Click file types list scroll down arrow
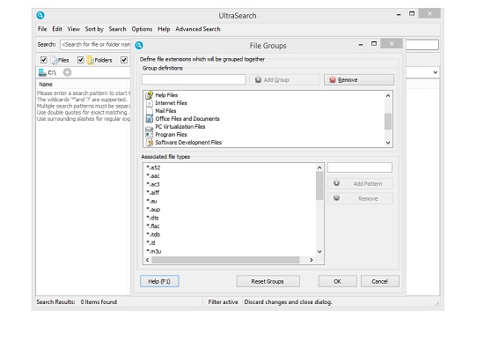 click(x=319, y=252)
